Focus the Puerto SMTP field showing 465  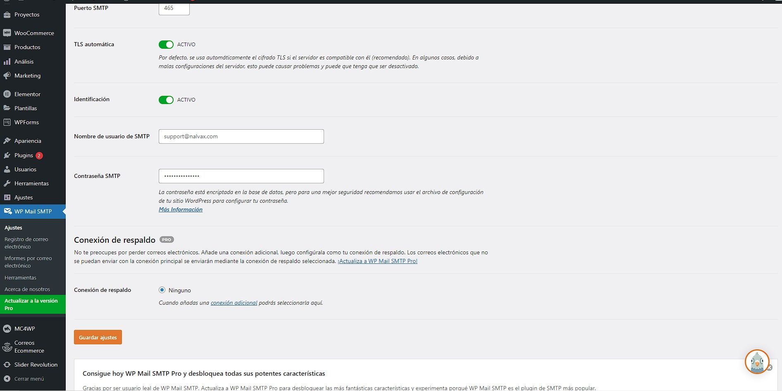click(174, 8)
